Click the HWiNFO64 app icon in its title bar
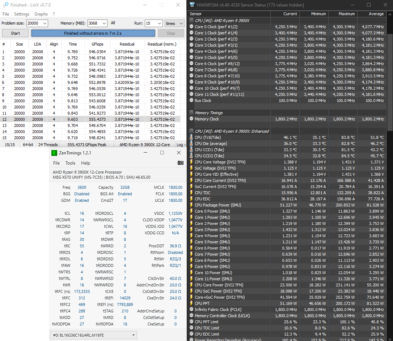 pyautogui.click(x=192, y=5)
